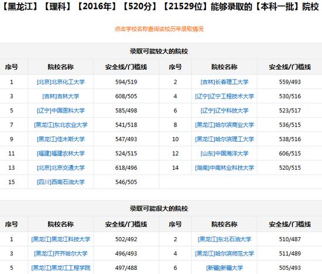This screenshot has width=322, height=274.
Task: Click the score value 530/516
Action: (x=290, y=96)
